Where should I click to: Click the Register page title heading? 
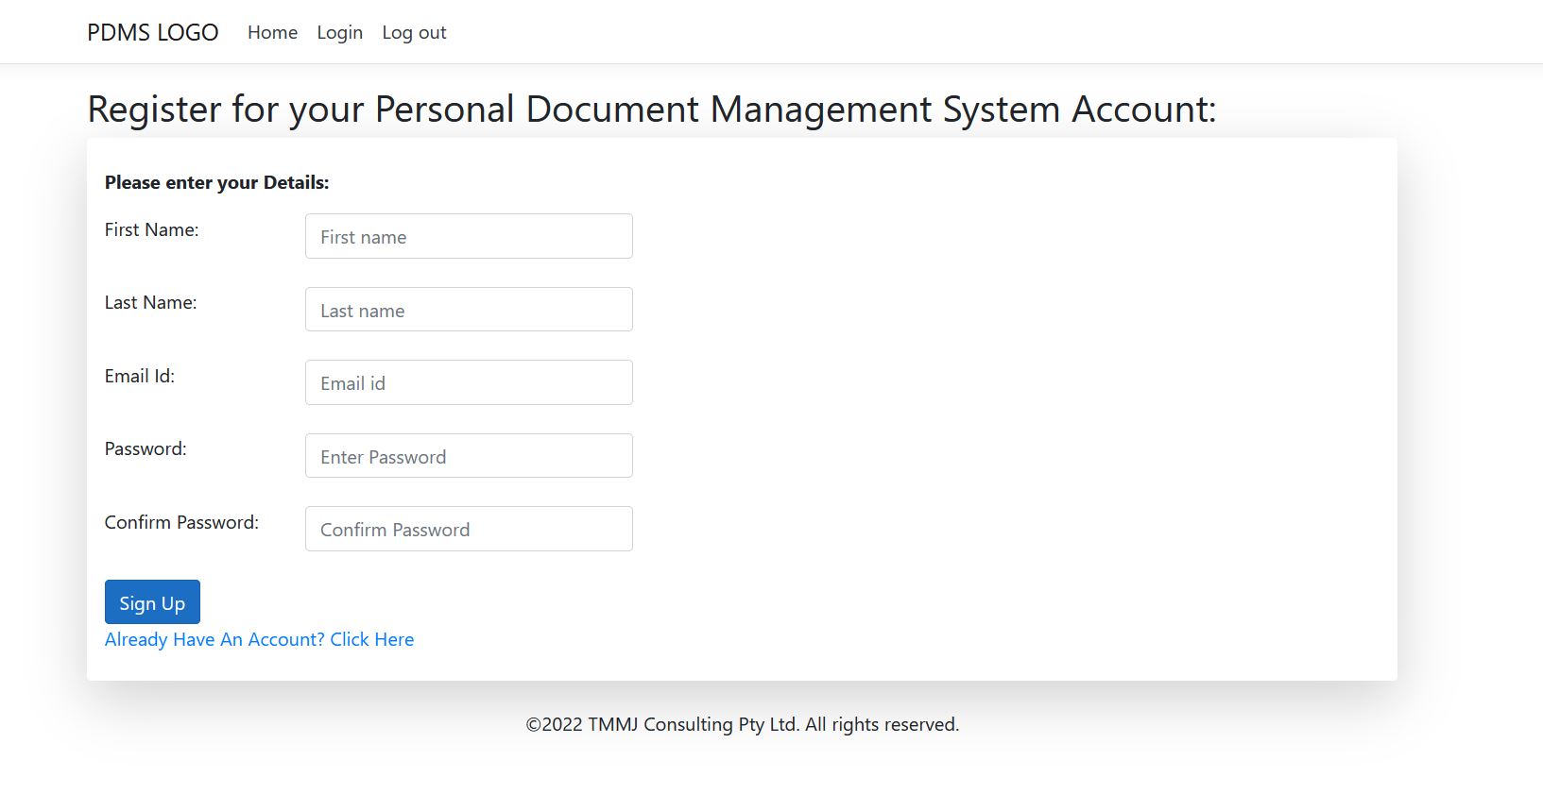click(652, 110)
